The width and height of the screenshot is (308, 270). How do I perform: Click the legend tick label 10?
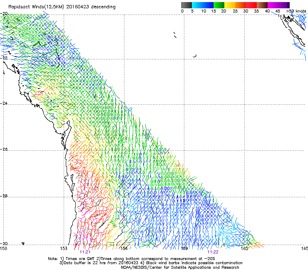[x=204, y=11]
